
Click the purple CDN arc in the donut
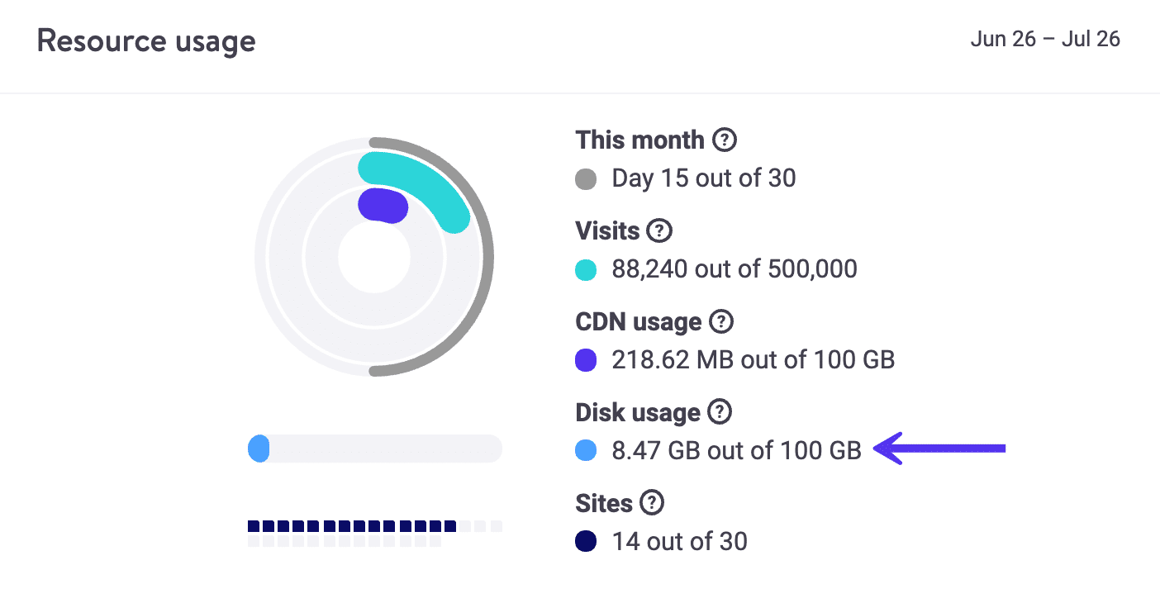pyautogui.click(x=382, y=204)
